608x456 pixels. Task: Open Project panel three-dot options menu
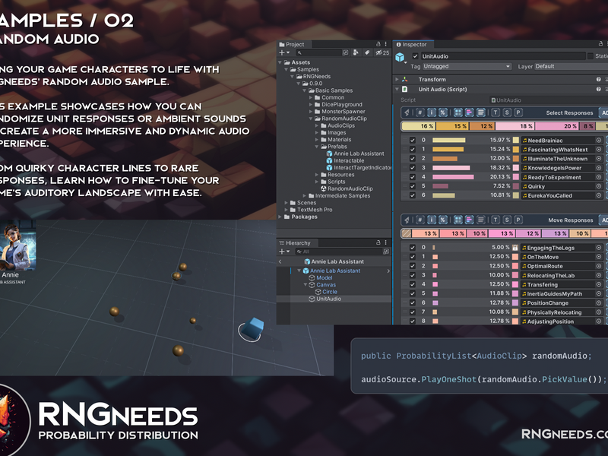pos(386,44)
